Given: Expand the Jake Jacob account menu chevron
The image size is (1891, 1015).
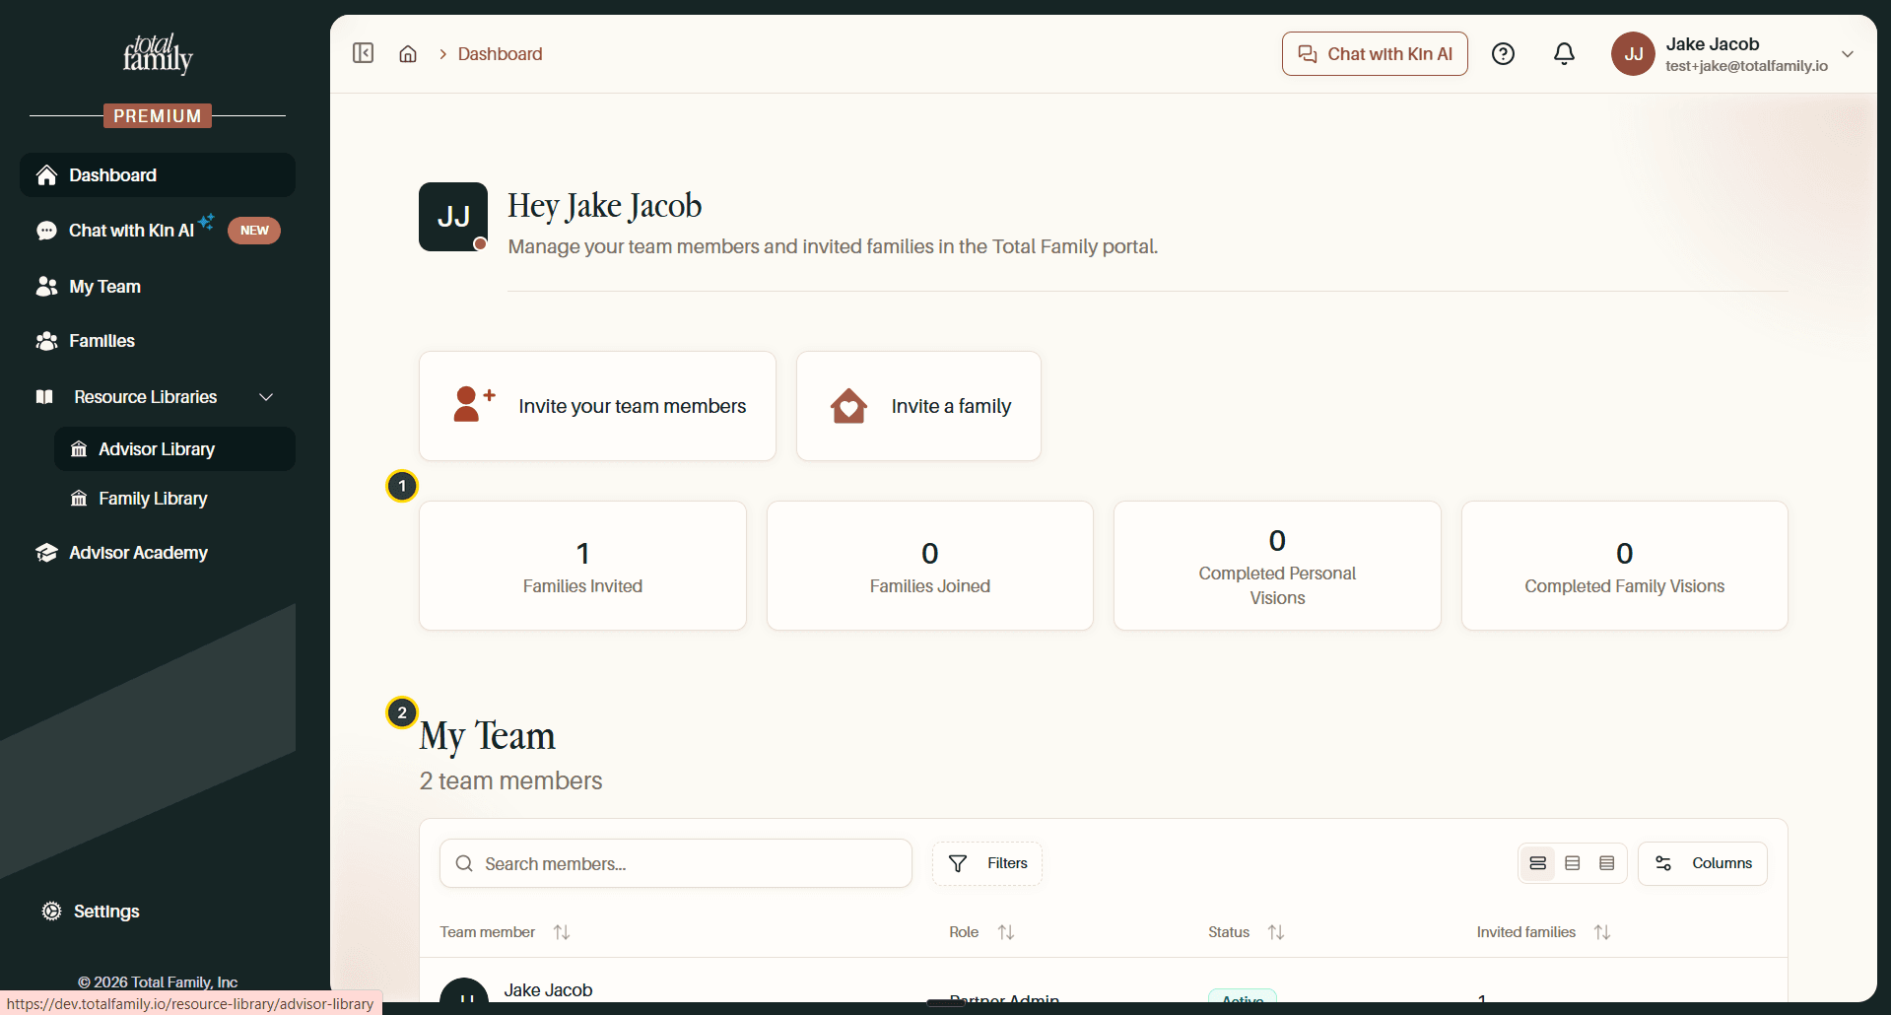Looking at the screenshot, I should pyautogui.click(x=1848, y=54).
